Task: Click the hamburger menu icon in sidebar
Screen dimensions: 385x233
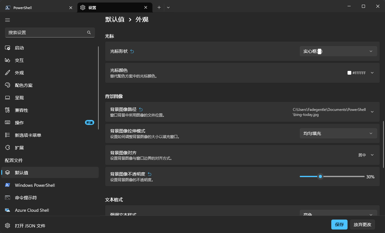Action: tap(8, 20)
